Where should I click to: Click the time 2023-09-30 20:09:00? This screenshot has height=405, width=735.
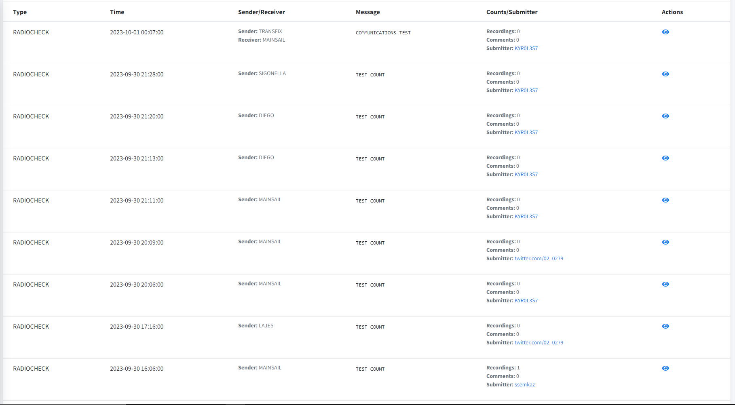point(137,243)
